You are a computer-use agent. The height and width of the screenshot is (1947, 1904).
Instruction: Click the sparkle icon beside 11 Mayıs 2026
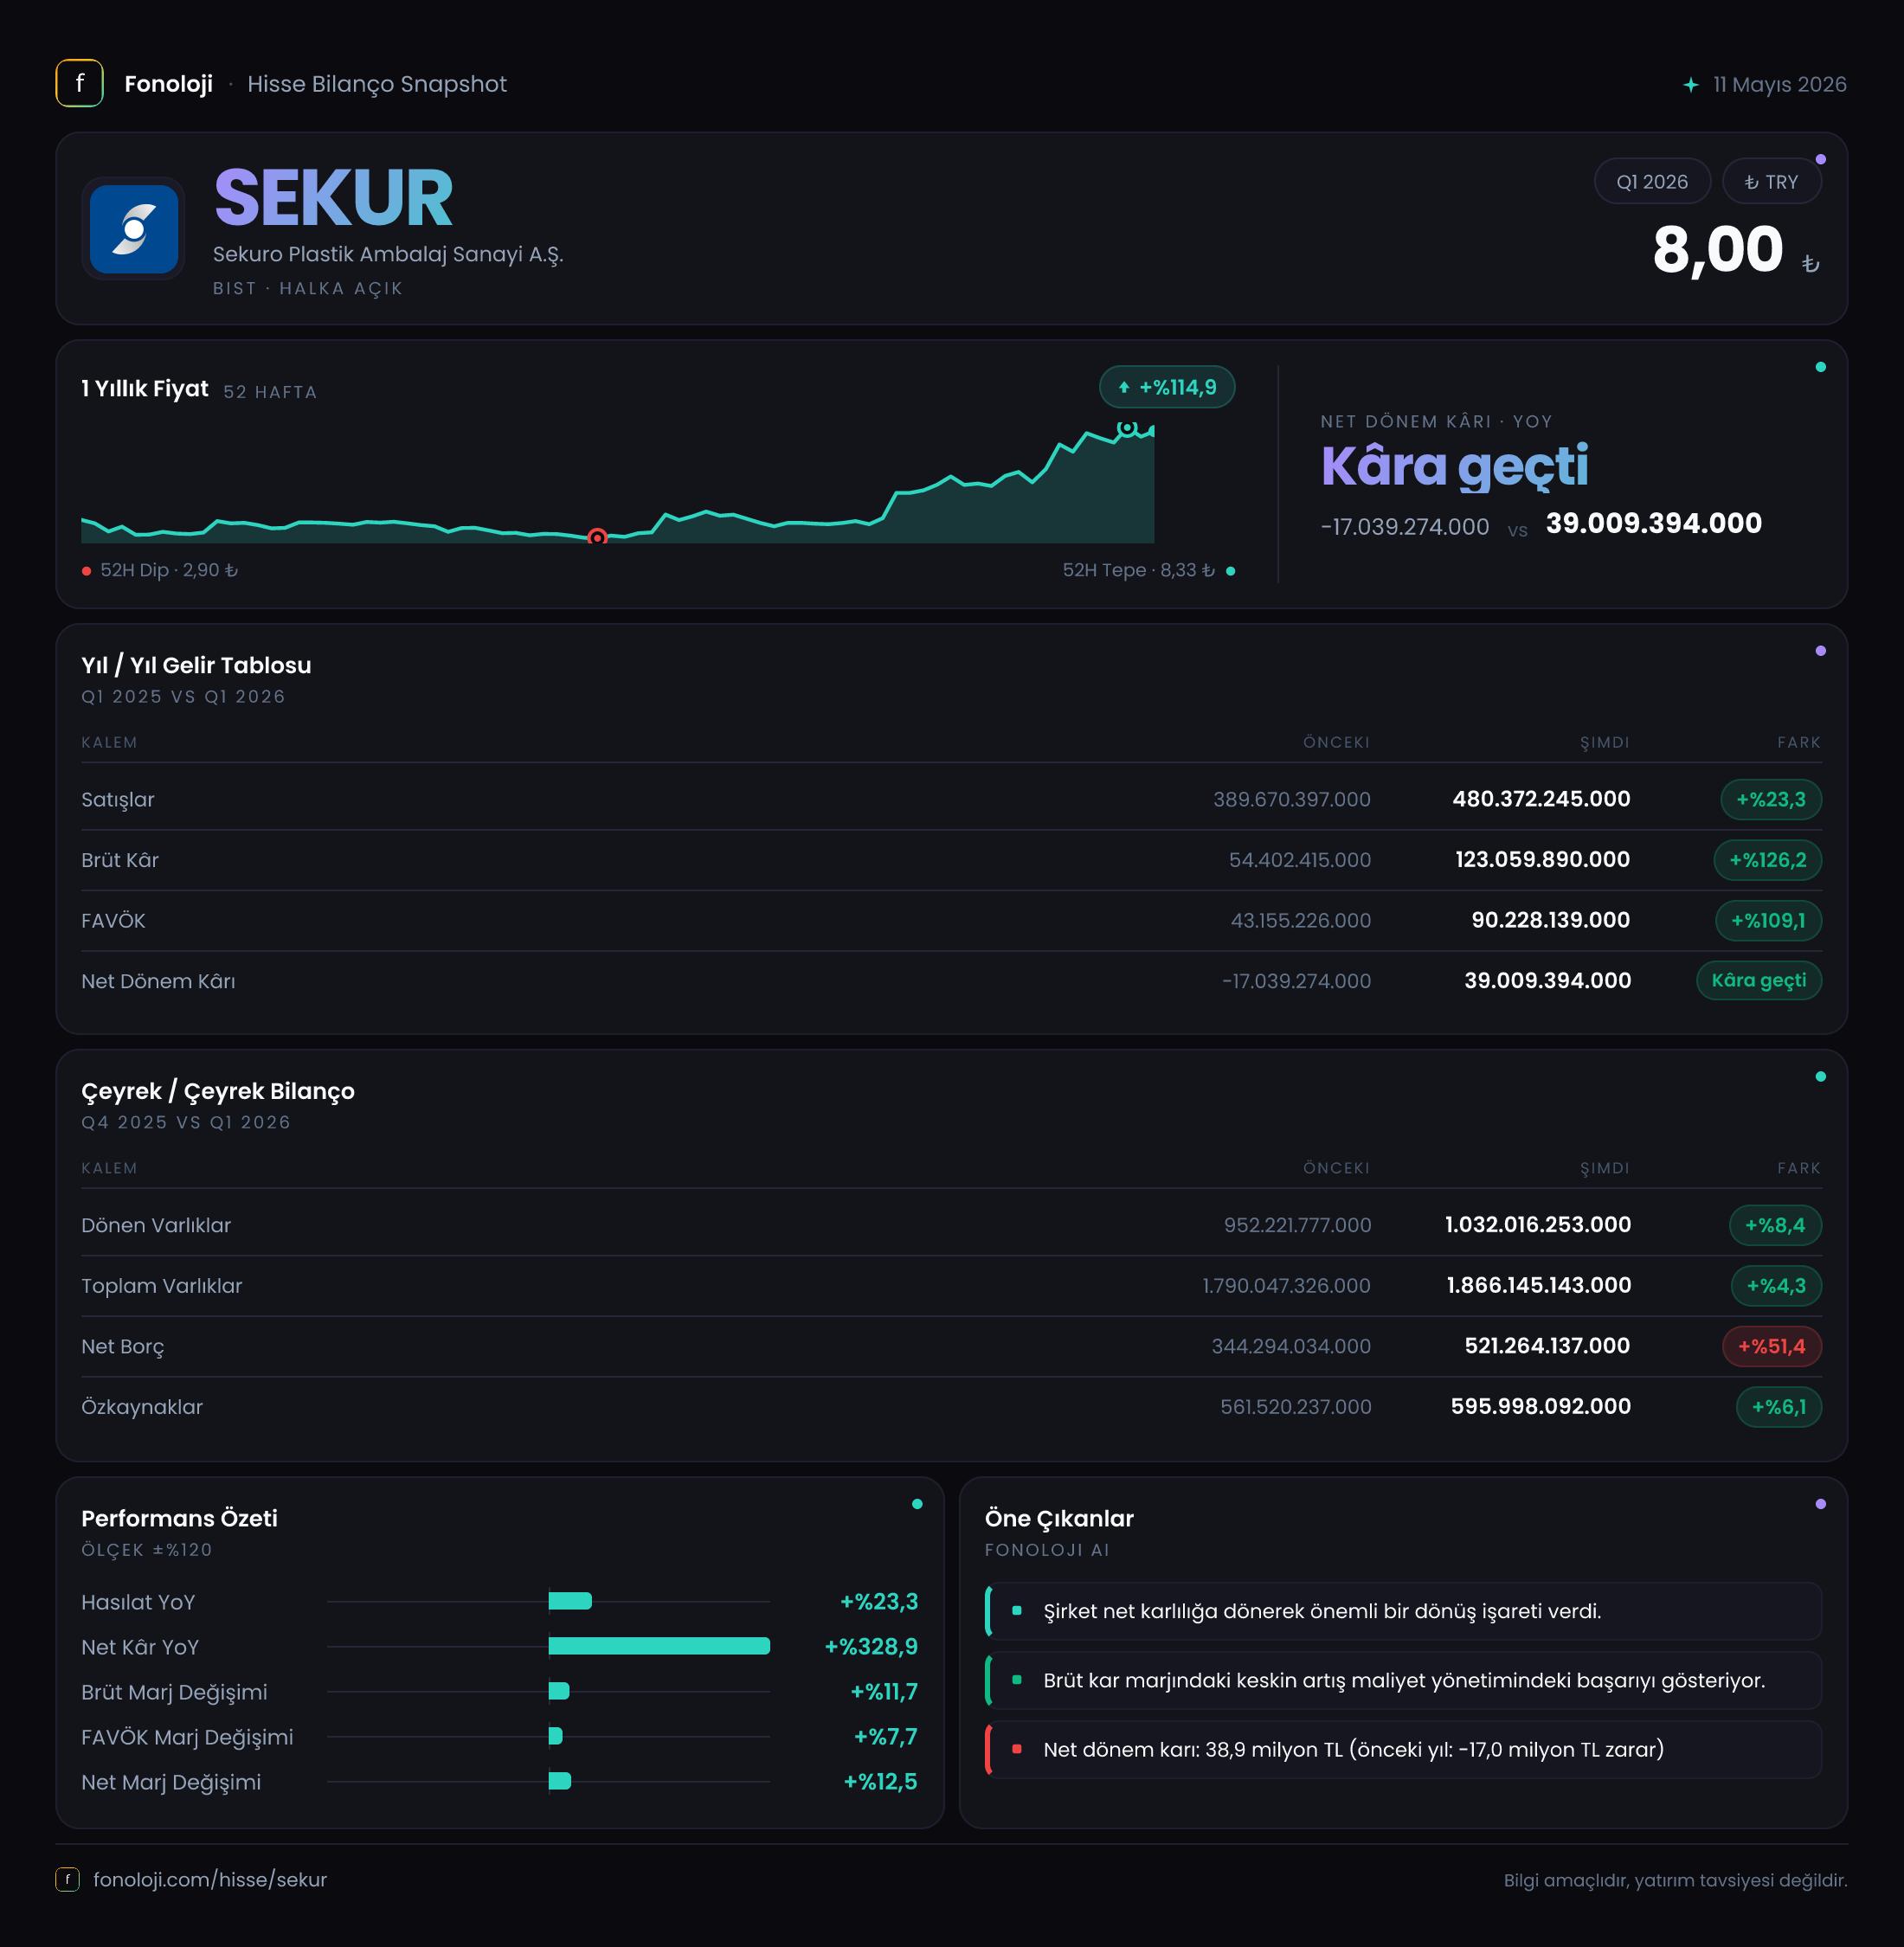click(1690, 85)
